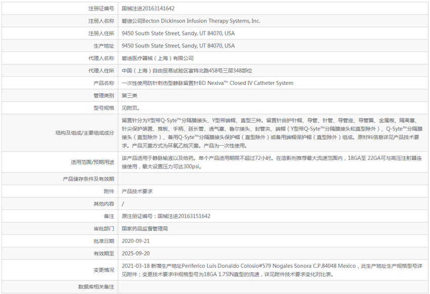
Task: Click the label 有效期至
Action: click(104, 254)
